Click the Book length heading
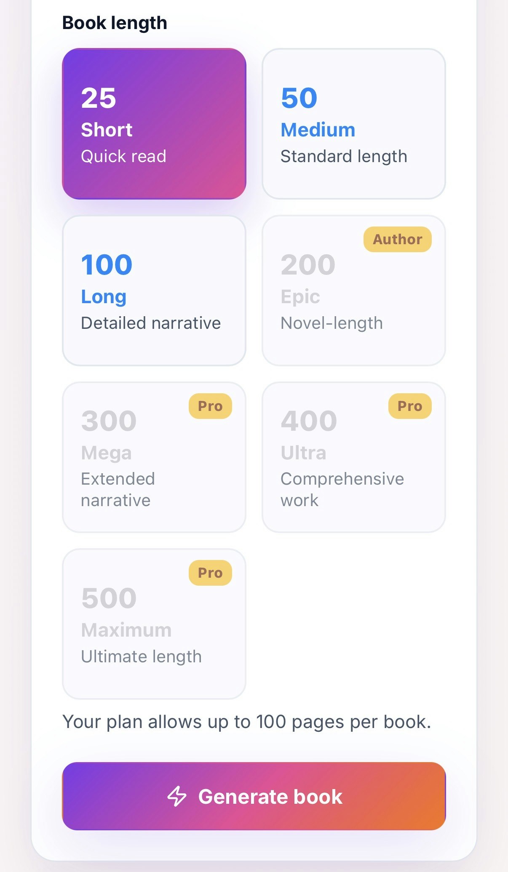508x872 pixels. point(115,22)
